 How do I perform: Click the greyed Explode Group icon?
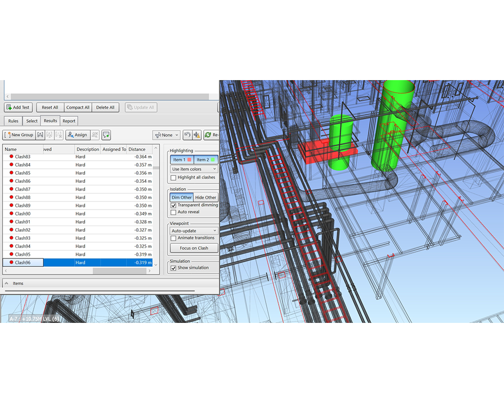(x=58, y=135)
